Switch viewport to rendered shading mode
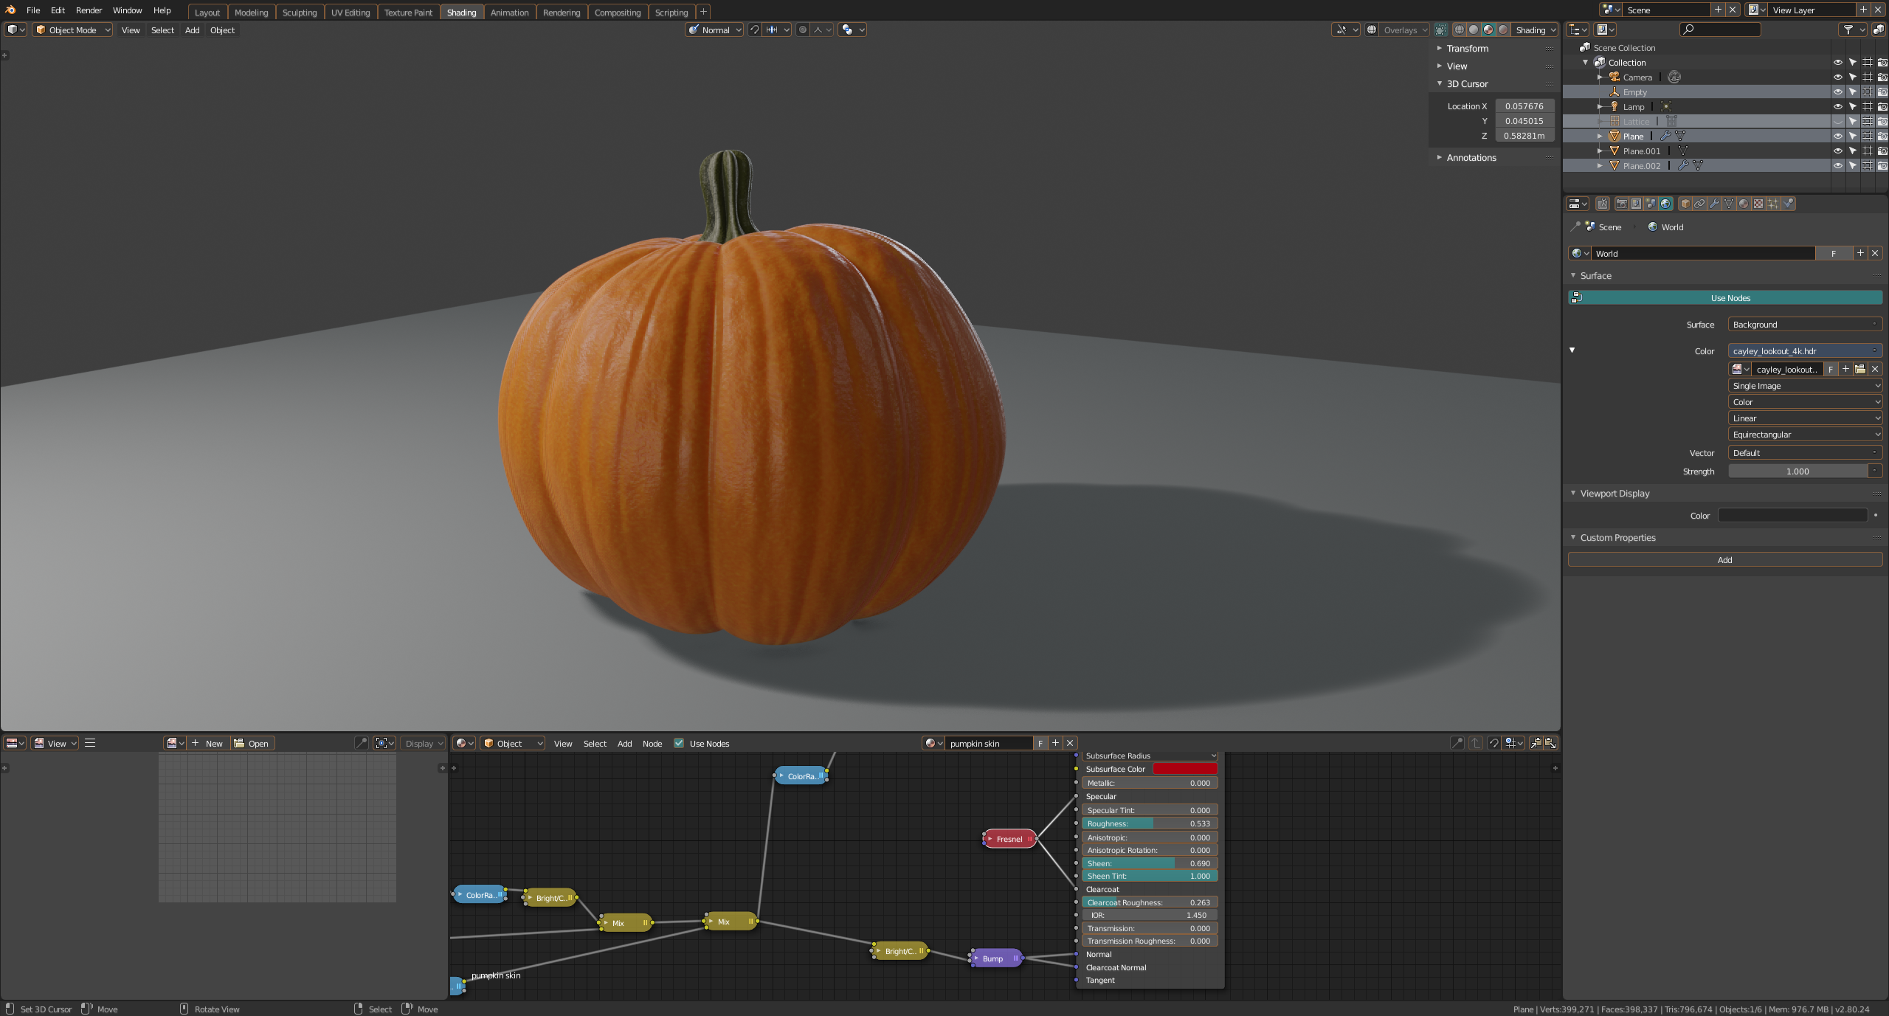The width and height of the screenshot is (1889, 1016). tap(1503, 30)
